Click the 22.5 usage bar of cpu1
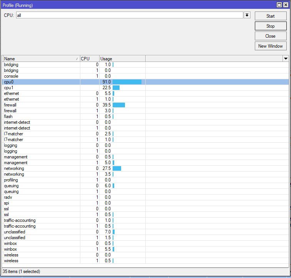Viewport: 291px width, 278px height. pyautogui.click(x=116, y=88)
